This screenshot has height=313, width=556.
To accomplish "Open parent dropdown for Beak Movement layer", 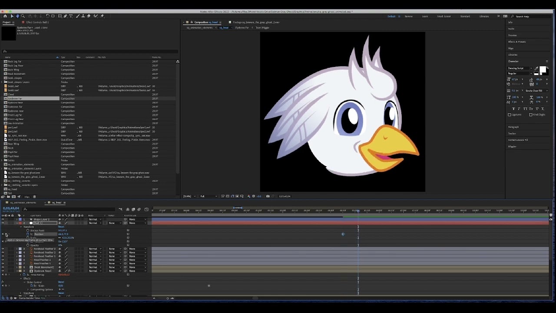I will (138, 267).
